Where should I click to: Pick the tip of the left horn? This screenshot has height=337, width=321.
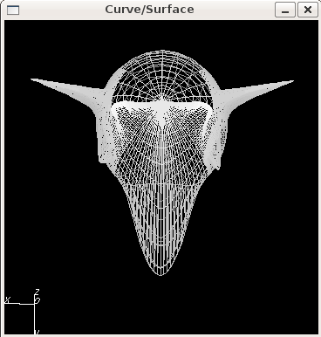[32, 79]
